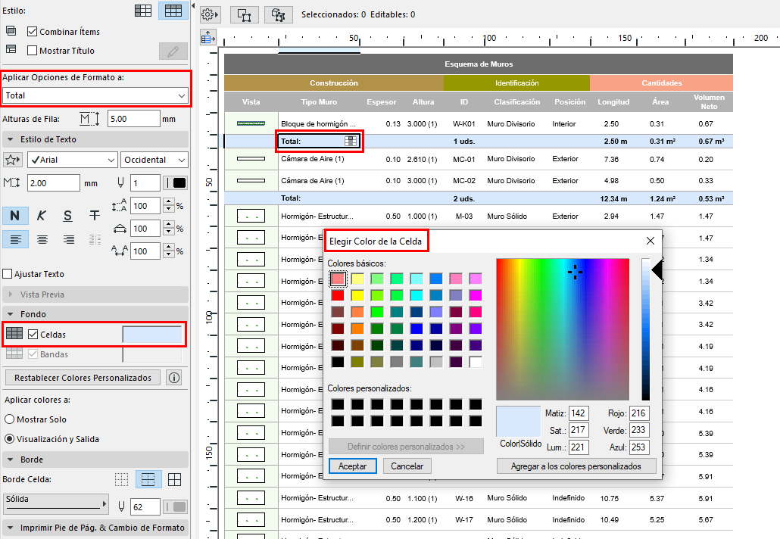The image size is (780, 539).
Task: Click the Rojo value input field
Action: [639, 413]
